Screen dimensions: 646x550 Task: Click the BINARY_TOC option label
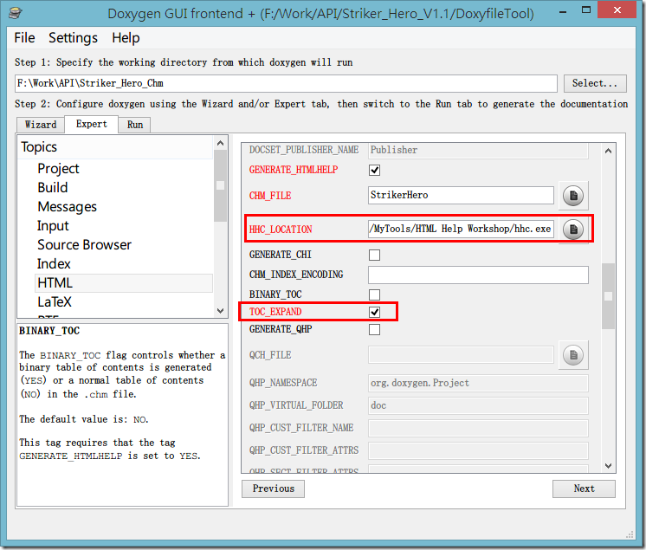(x=275, y=294)
